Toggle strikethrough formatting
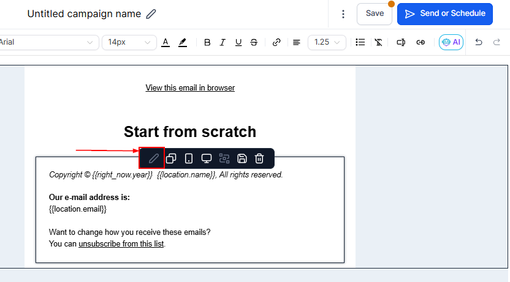Image resolution: width=510 pixels, height=282 pixels. 254,42
